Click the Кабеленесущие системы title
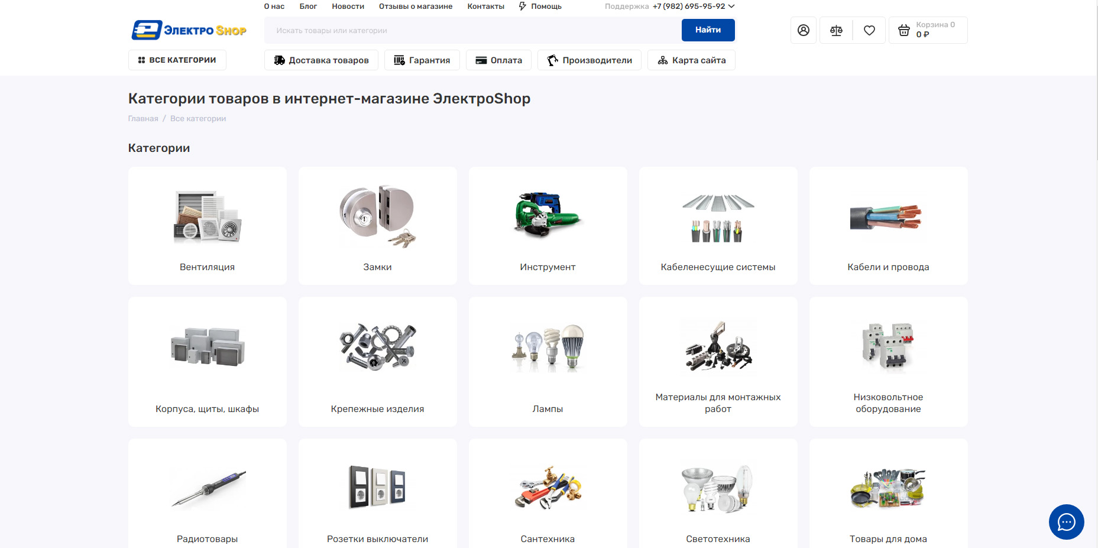 (x=718, y=267)
